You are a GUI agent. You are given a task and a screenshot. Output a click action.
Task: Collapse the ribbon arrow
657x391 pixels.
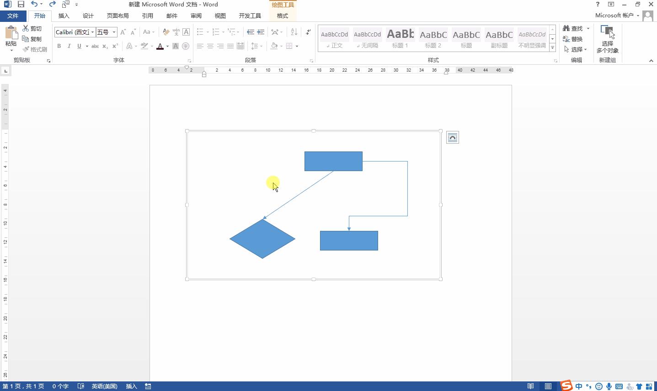click(651, 60)
